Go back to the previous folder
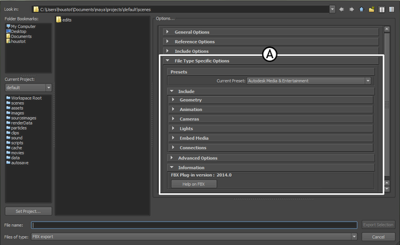 (341, 10)
